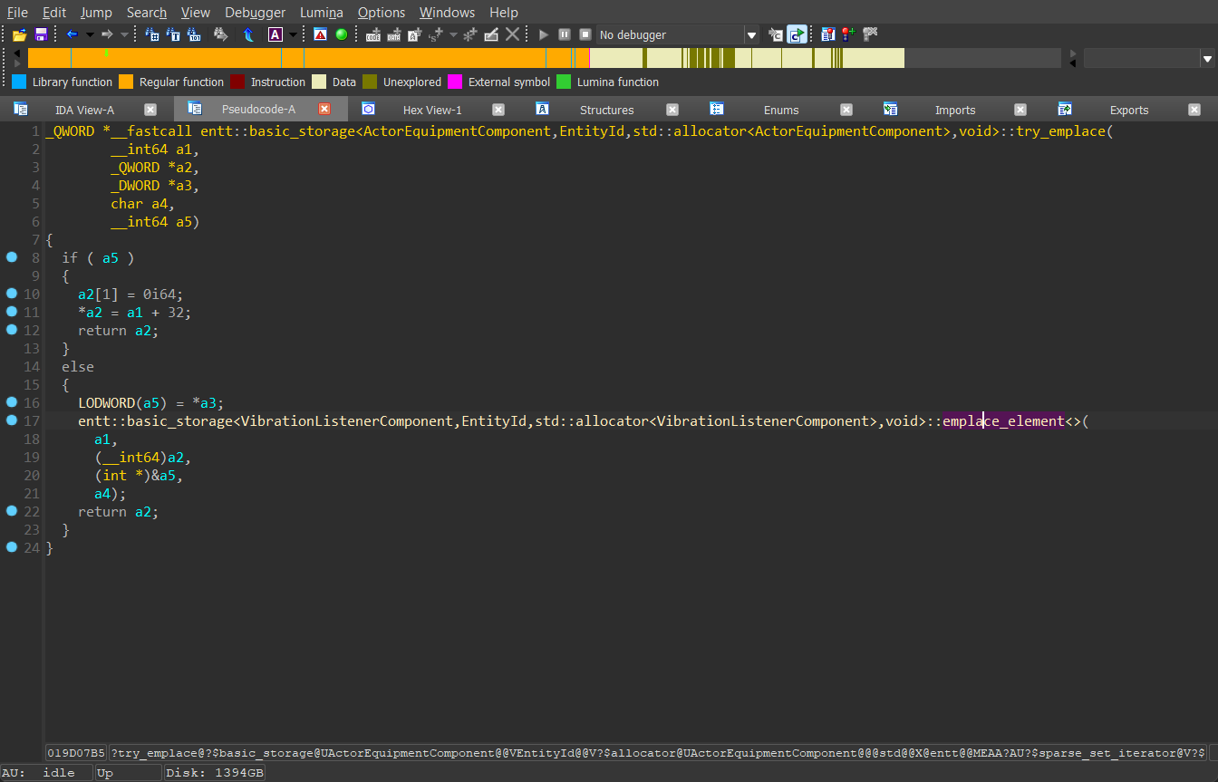This screenshot has width=1218, height=782.
Task: Click the External symbol magenta legend swatch
Action: pyautogui.click(x=455, y=82)
